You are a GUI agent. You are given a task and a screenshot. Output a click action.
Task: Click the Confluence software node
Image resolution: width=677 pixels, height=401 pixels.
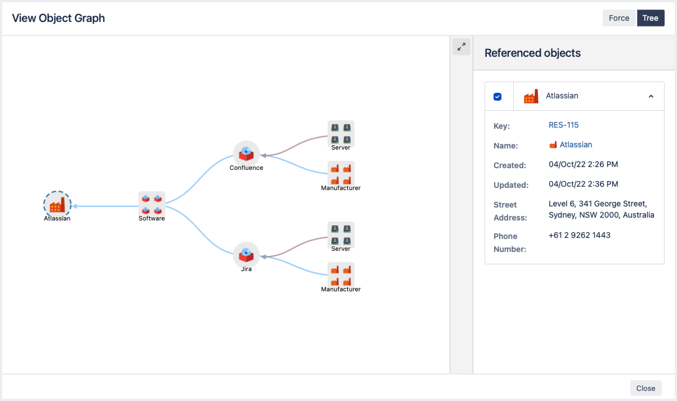pyautogui.click(x=246, y=154)
